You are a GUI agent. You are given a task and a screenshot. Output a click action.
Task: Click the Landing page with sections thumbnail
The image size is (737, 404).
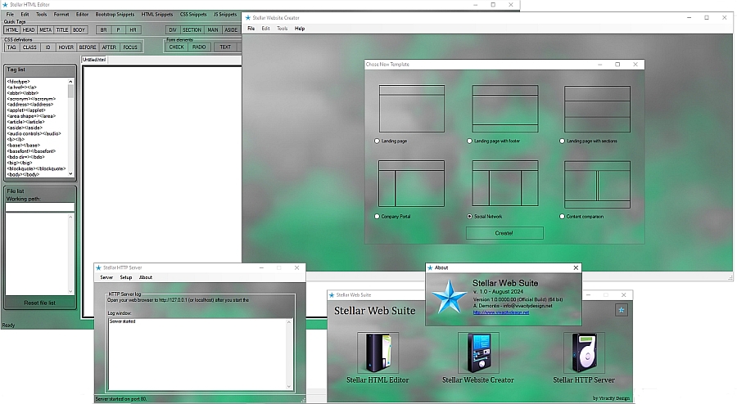point(598,109)
